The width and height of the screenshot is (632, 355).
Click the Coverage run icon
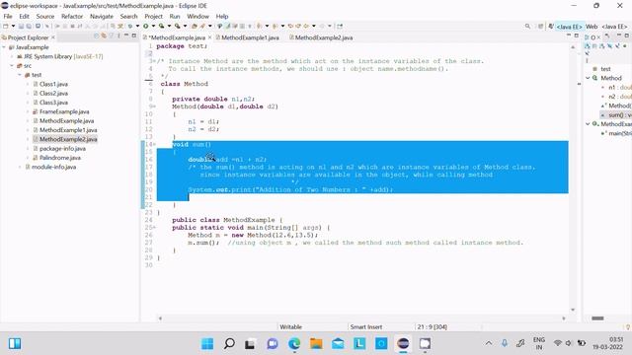tap(161, 26)
